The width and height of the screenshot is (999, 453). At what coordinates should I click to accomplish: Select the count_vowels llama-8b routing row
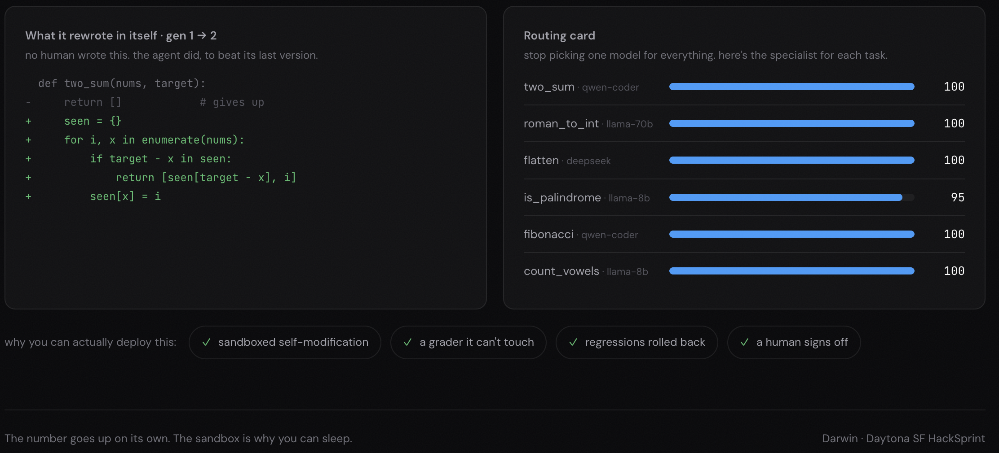[744, 271]
